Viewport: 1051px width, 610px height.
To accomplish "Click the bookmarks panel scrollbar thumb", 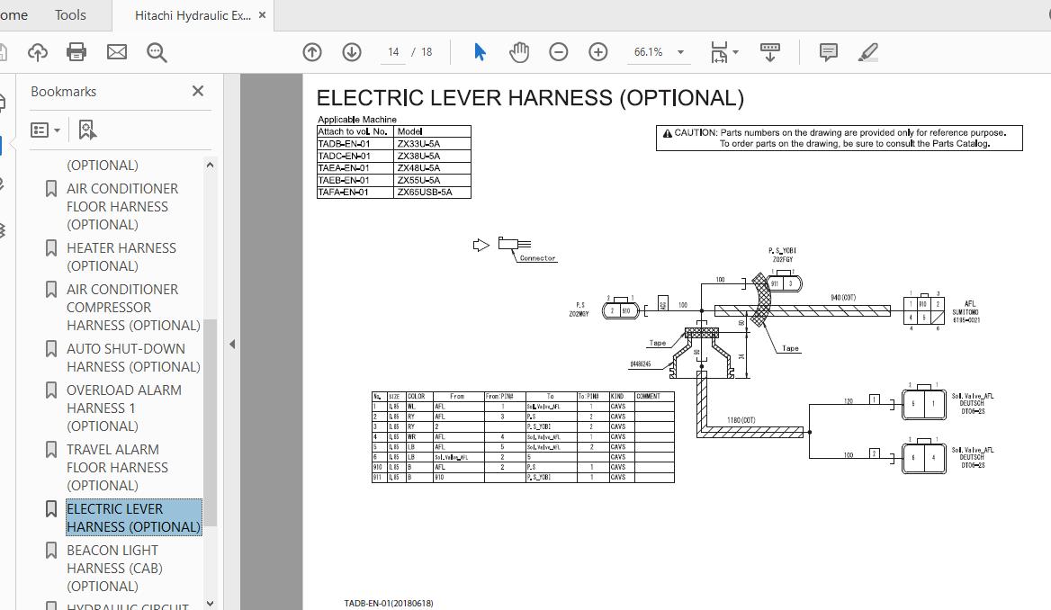I will click(210, 422).
